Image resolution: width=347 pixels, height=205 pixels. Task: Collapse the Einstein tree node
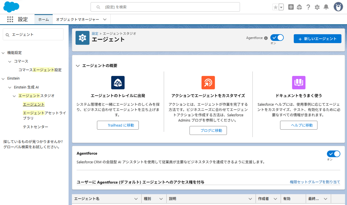[x=3, y=79]
